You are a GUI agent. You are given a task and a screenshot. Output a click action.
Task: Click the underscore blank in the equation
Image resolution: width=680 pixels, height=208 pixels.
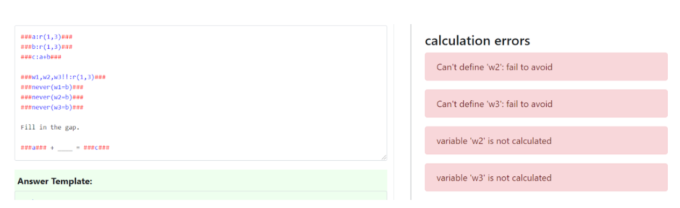[65, 147]
